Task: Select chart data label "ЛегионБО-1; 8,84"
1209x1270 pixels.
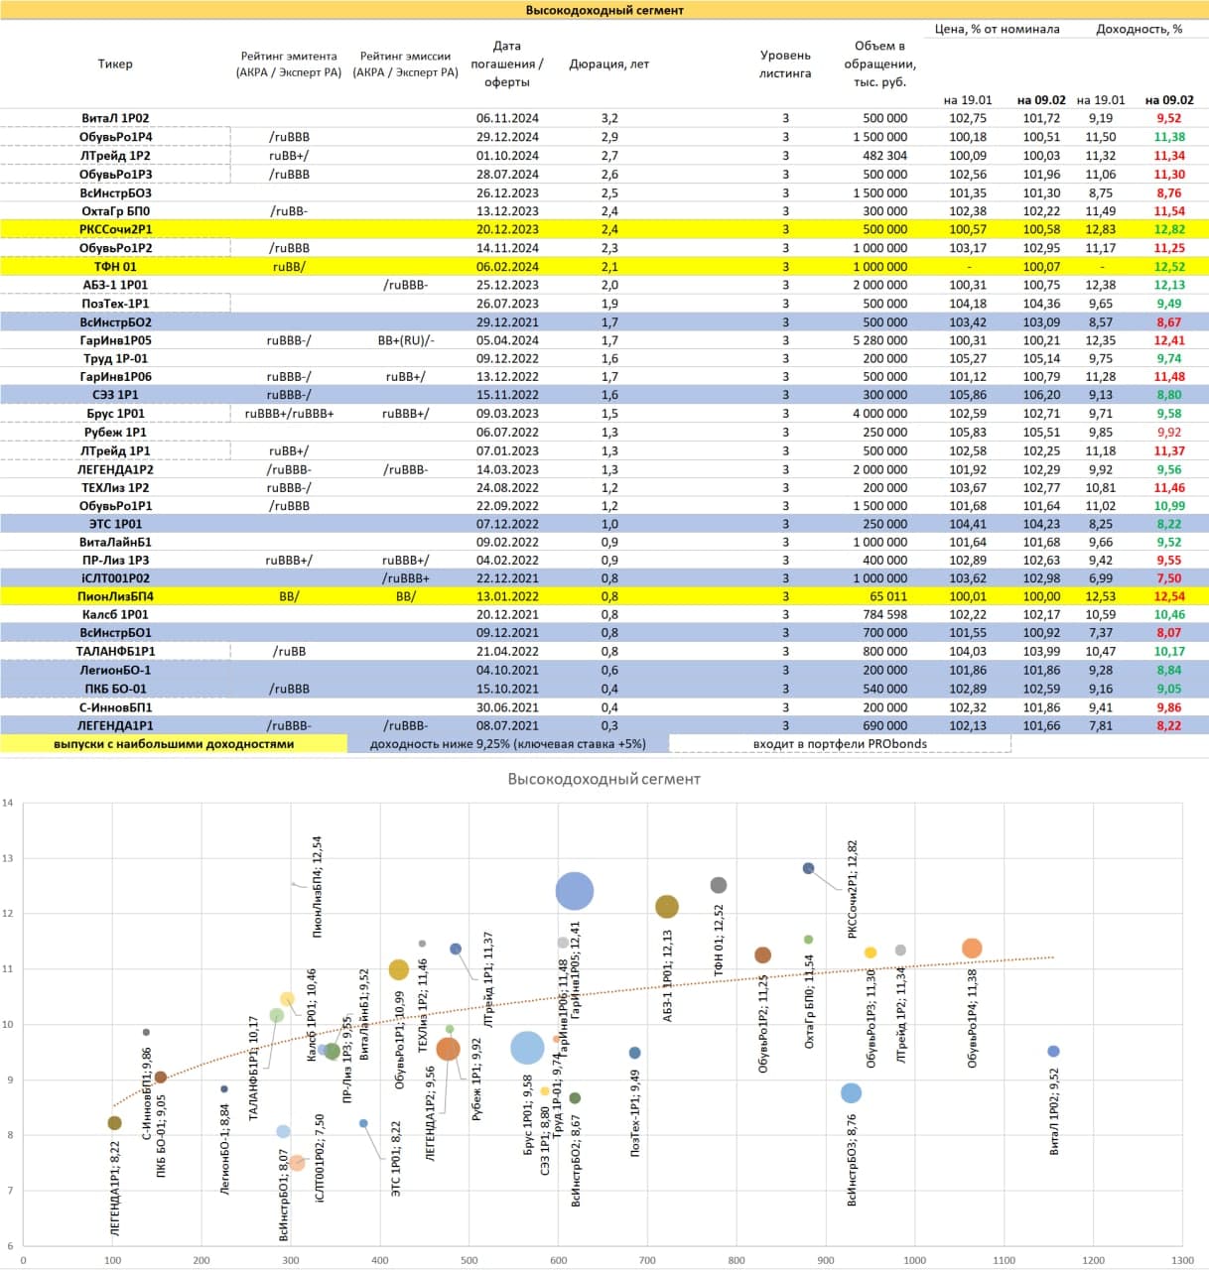Action: point(225,1149)
